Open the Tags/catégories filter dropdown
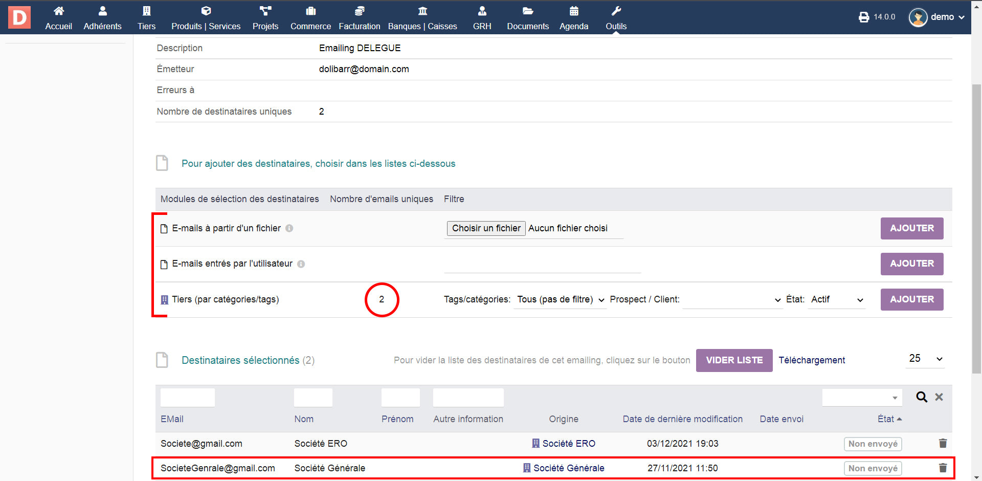The height and width of the screenshot is (481, 982). (560, 300)
